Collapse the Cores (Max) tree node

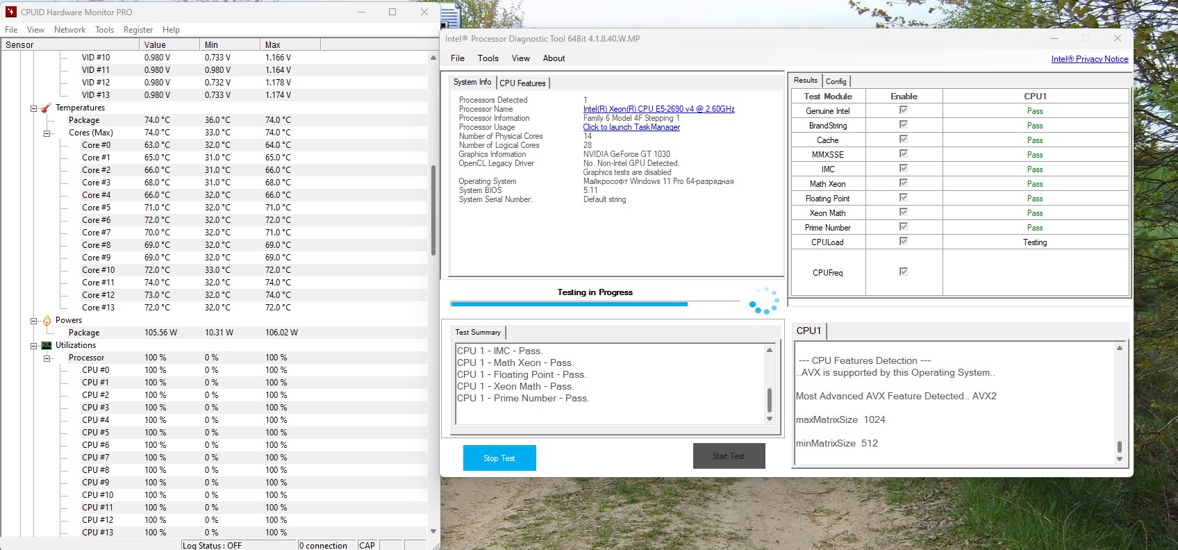47,133
